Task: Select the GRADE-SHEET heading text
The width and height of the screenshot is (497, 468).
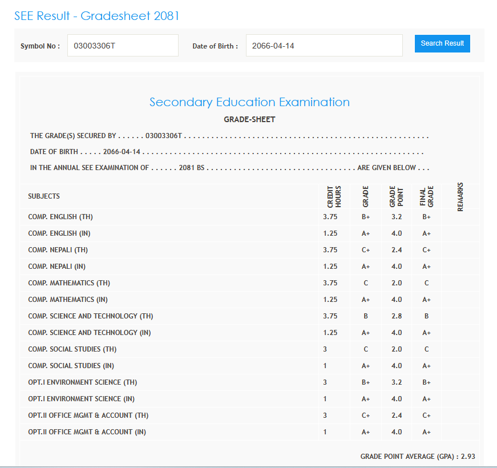Action: [249, 119]
